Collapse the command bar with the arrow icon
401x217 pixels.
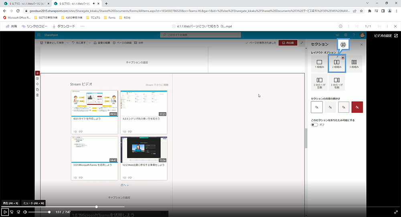[x=302, y=43]
